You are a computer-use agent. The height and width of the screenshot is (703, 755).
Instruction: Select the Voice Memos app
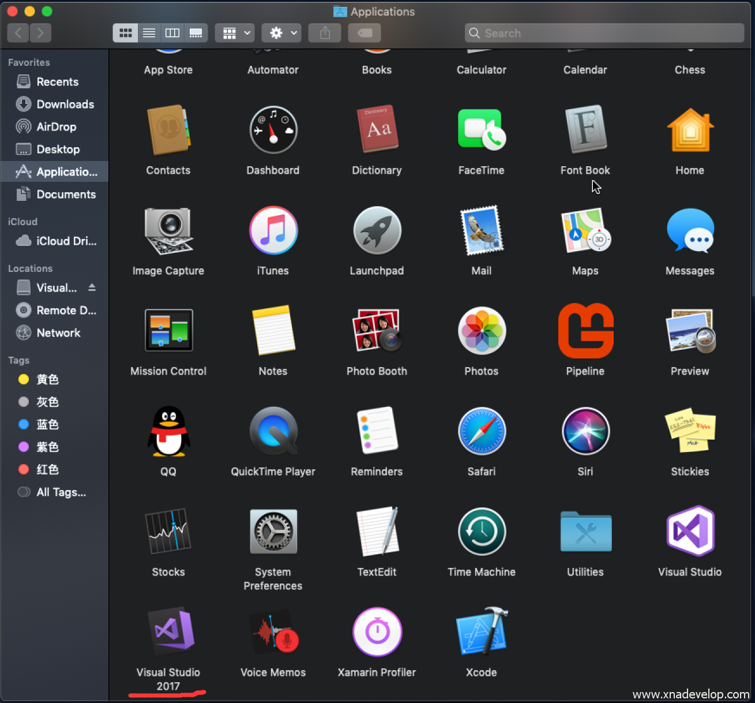click(273, 631)
